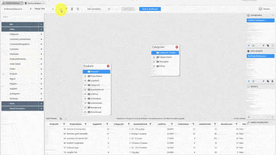Select Untitled Dashboard_1 in Dashboards panel
Image resolution: width=276 pixels, height=155 pixels.
point(260,20)
